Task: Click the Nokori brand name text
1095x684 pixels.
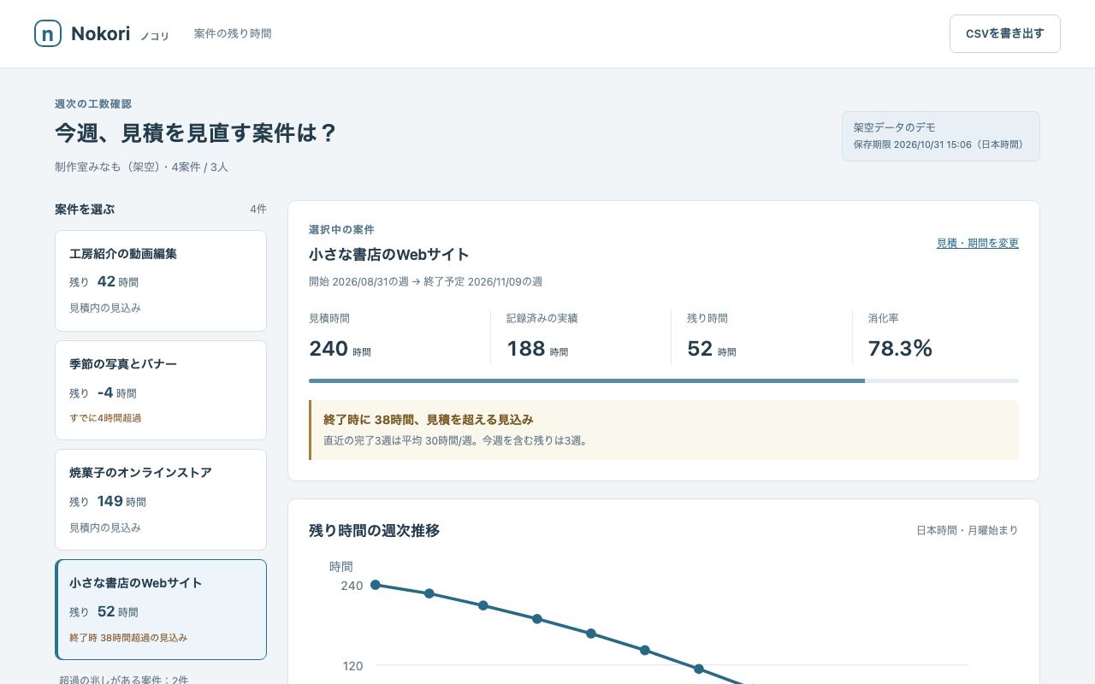Action: coord(100,33)
